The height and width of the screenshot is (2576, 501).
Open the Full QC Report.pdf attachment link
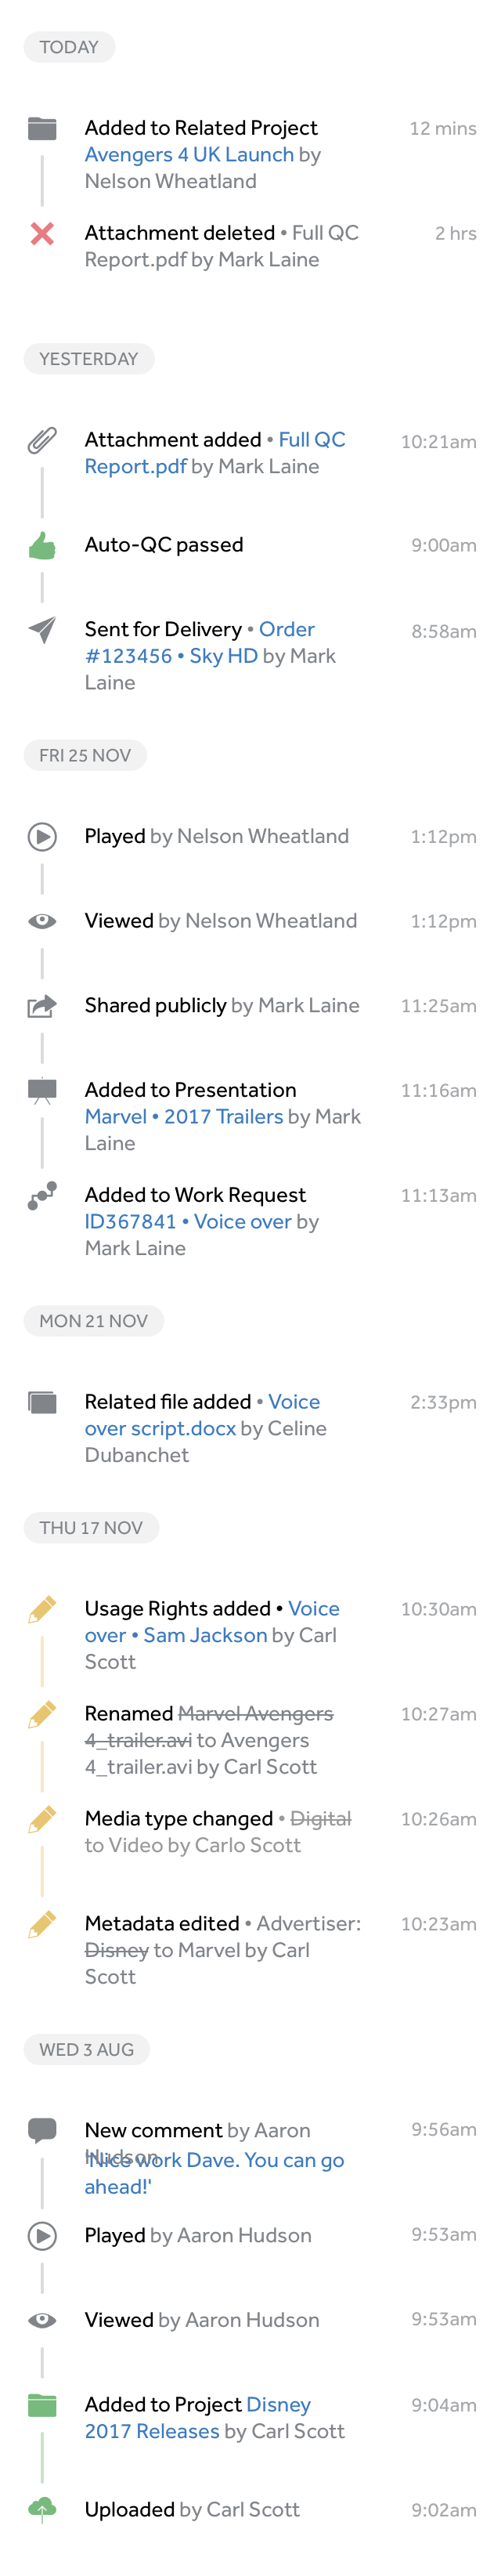(215, 453)
